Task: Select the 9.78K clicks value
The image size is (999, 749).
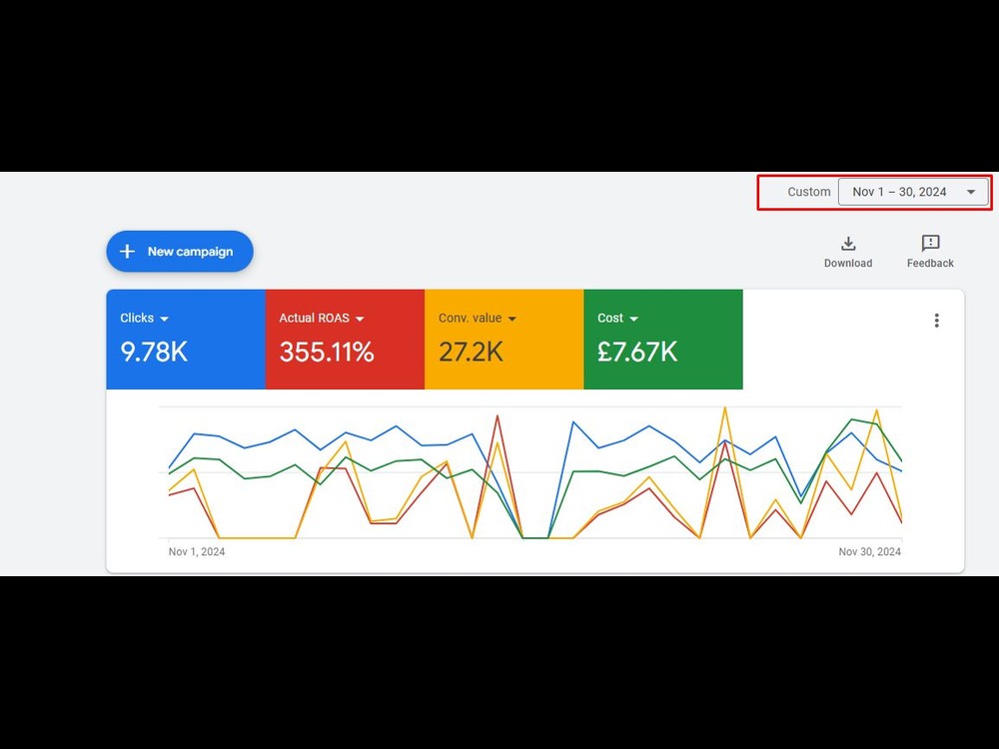Action: (154, 352)
